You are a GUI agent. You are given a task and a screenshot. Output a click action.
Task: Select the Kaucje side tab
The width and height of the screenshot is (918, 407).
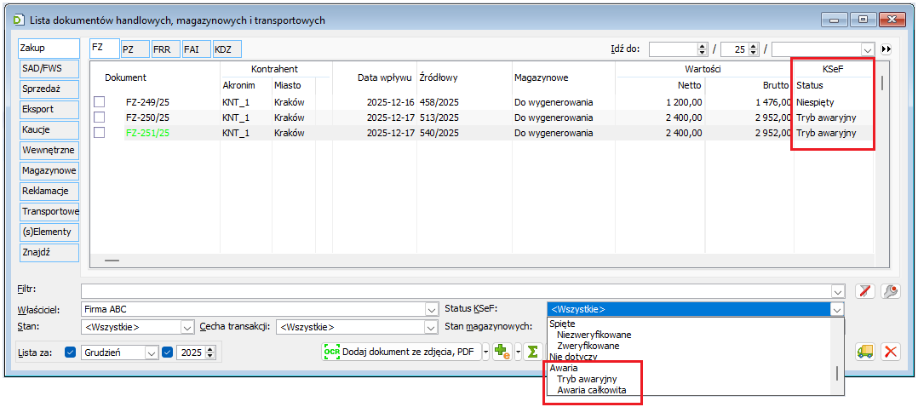tap(49, 129)
